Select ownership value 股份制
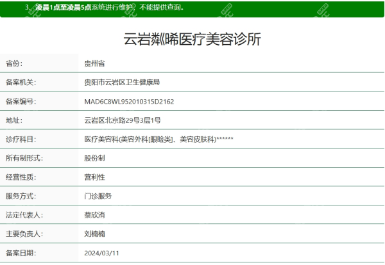 [x=94, y=158]
